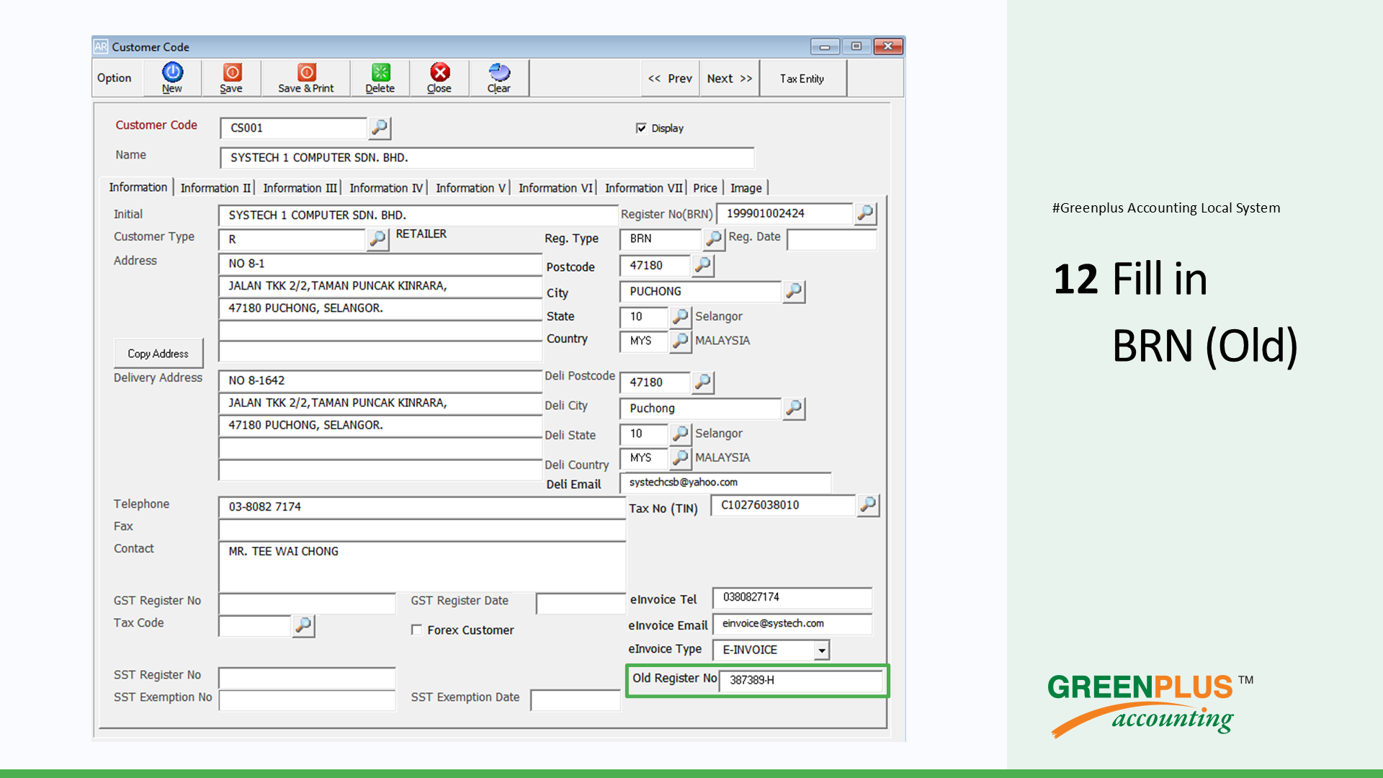This screenshot has height=778, width=1383.
Task: Click the Initial field
Action: [x=418, y=215]
